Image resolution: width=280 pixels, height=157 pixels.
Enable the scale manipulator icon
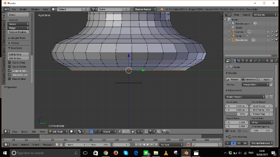point(100,132)
